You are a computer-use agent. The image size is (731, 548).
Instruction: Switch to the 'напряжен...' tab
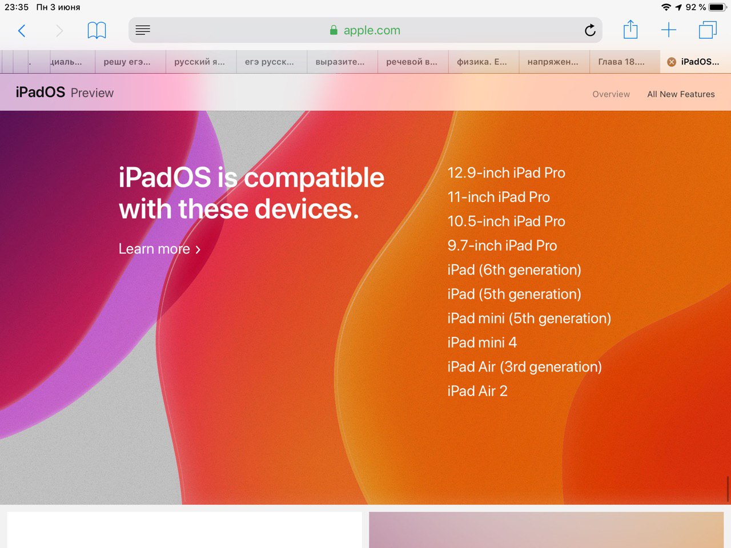click(x=554, y=62)
